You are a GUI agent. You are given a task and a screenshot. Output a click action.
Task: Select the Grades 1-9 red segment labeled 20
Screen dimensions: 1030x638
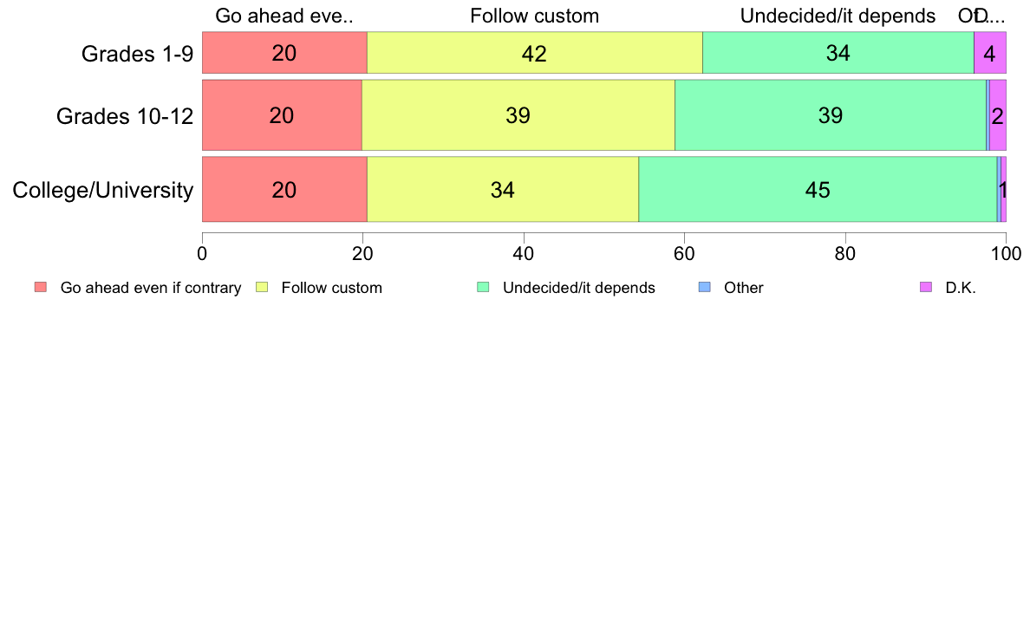pos(284,53)
